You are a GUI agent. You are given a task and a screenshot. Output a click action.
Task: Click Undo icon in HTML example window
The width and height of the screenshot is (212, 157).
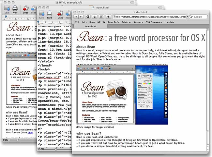click(25, 10)
